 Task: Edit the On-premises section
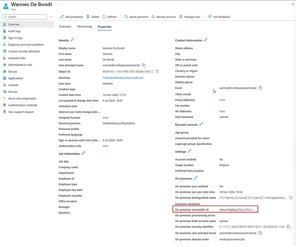[x=196, y=178]
